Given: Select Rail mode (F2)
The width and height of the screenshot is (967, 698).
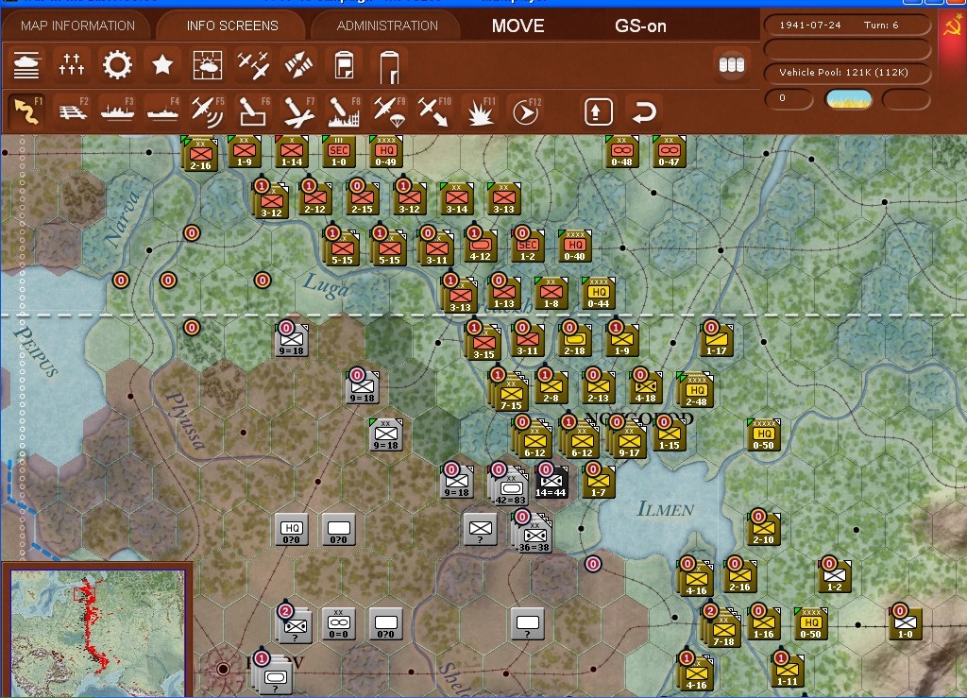Looking at the screenshot, I should point(72,111).
